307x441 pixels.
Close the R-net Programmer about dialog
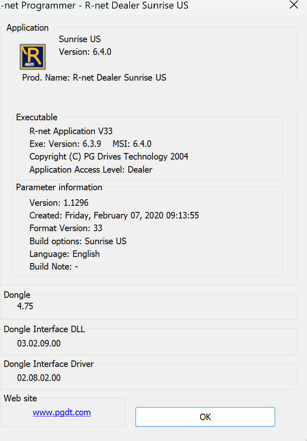[x=293, y=5]
